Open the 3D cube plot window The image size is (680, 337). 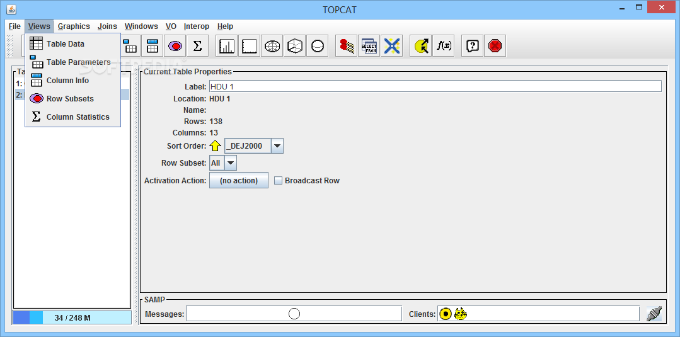[x=294, y=46]
